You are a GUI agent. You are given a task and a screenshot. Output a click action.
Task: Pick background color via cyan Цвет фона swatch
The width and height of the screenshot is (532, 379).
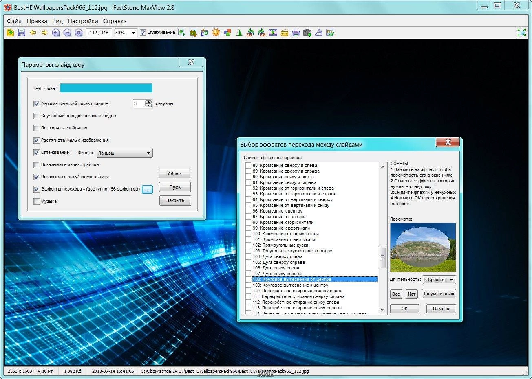(x=106, y=88)
